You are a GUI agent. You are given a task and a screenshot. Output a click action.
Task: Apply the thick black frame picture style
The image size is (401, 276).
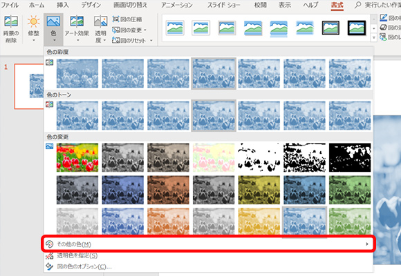[x=357, y=28]
